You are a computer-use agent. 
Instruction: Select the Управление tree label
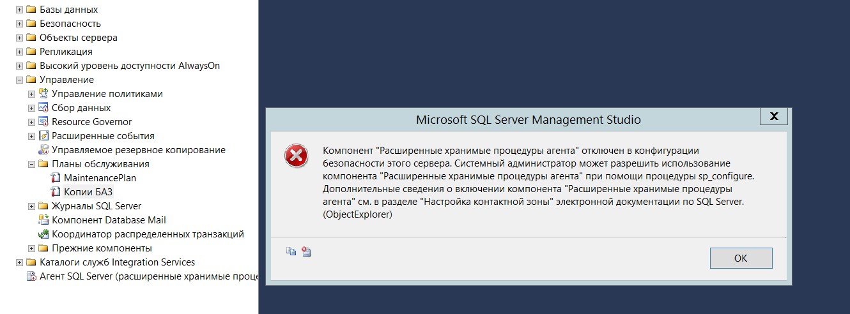[x=66, y=80]
